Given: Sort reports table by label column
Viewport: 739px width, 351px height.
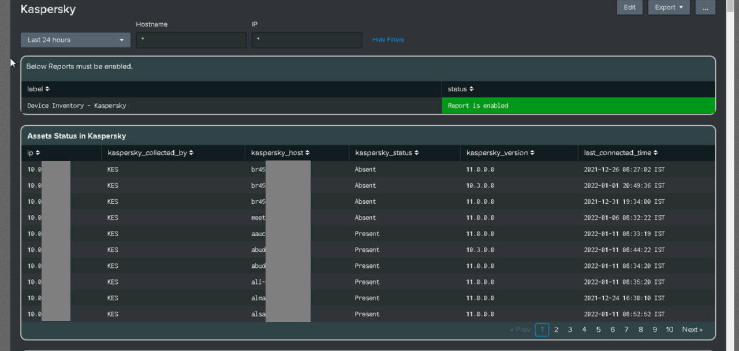Looking at the screenshot, I should coord(38,89).
